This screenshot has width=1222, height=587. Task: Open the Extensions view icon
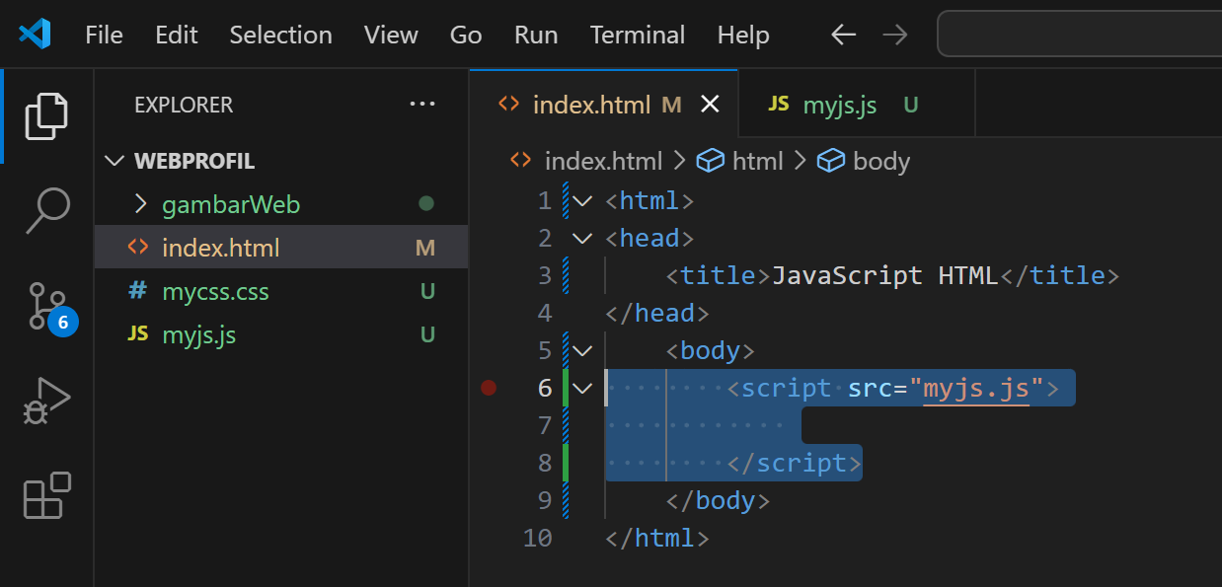pyautogui.click(x=46, y=496)
